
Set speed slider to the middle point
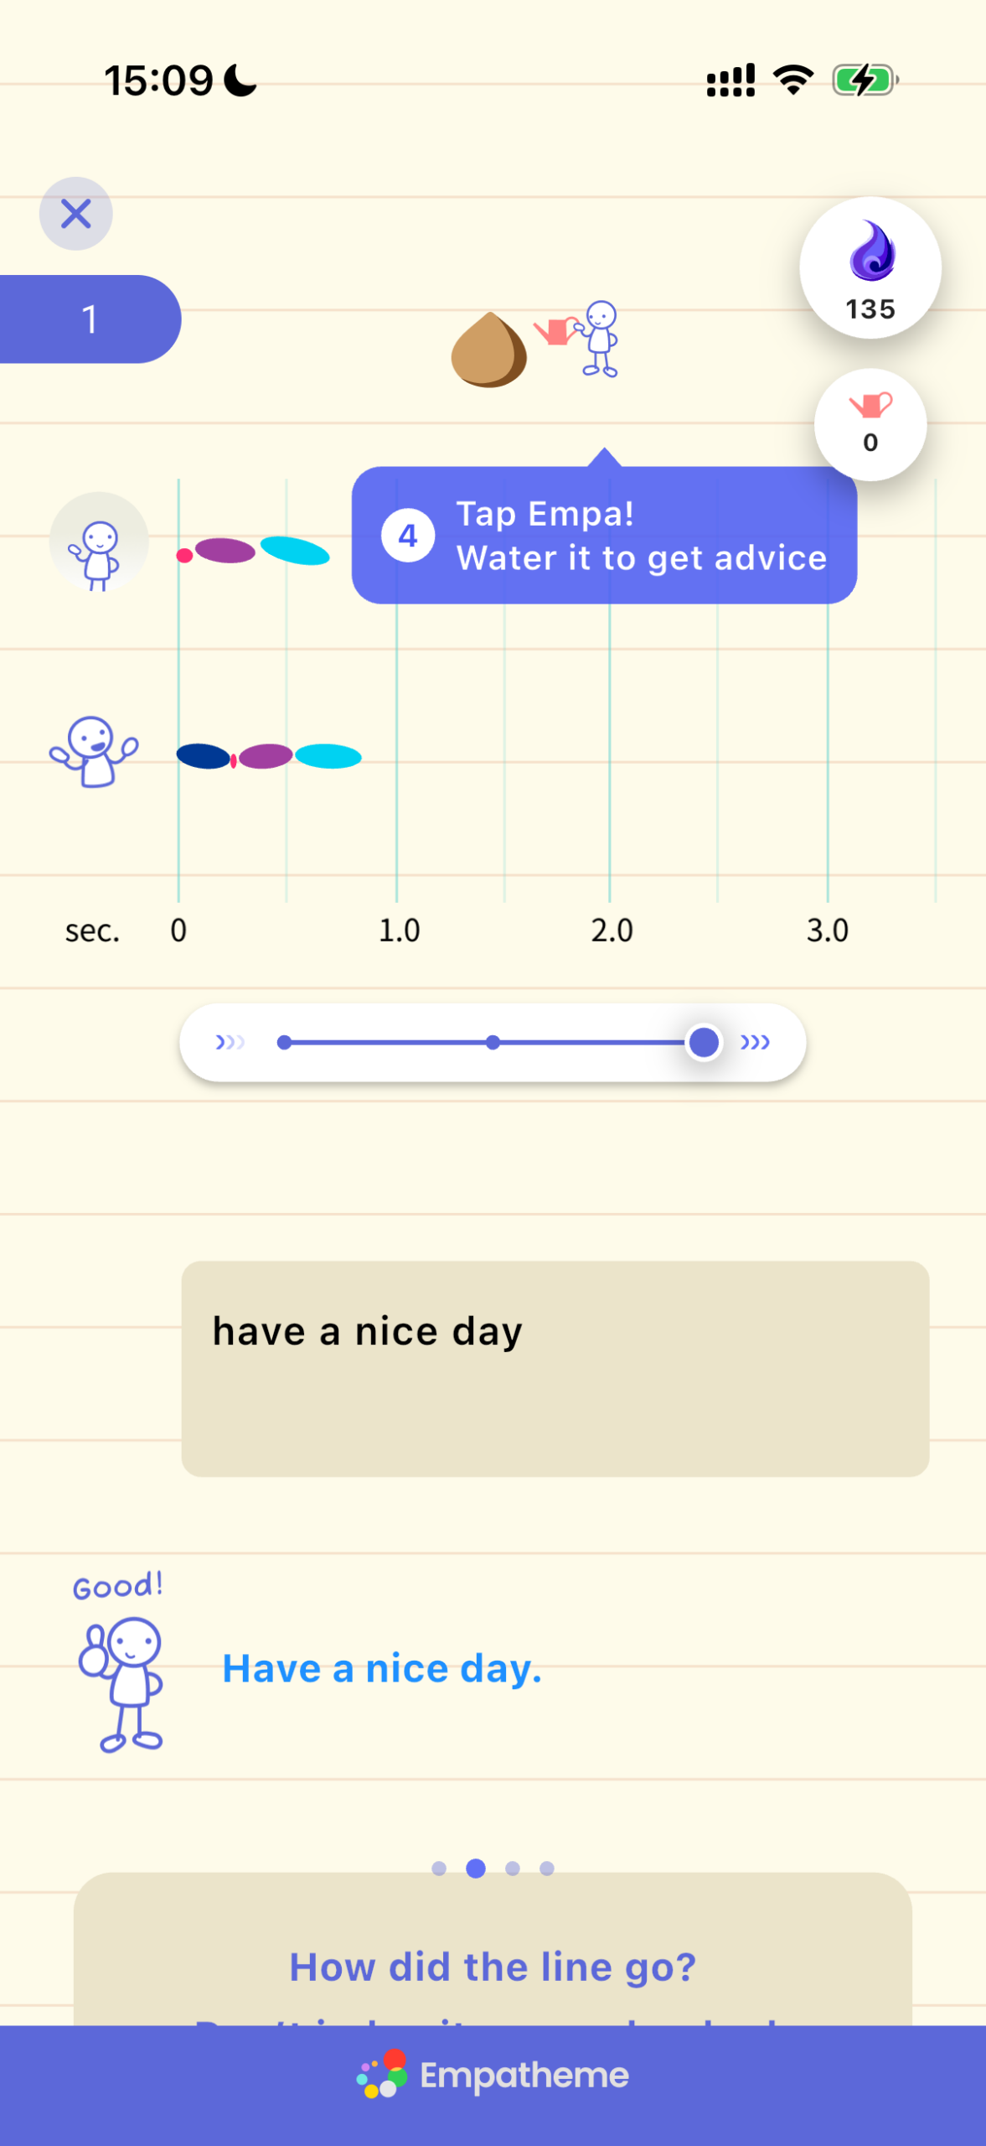pyautogui.click(x=493, y=1042)
